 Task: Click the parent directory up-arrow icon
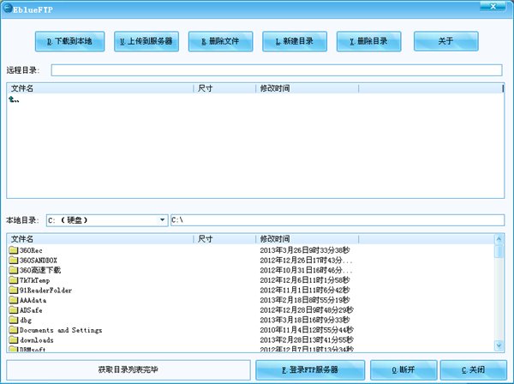[x=14, y=99]
